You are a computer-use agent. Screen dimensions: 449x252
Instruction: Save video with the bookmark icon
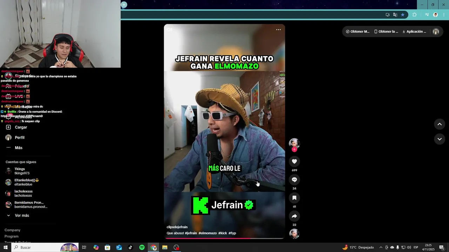coord(294,198)
